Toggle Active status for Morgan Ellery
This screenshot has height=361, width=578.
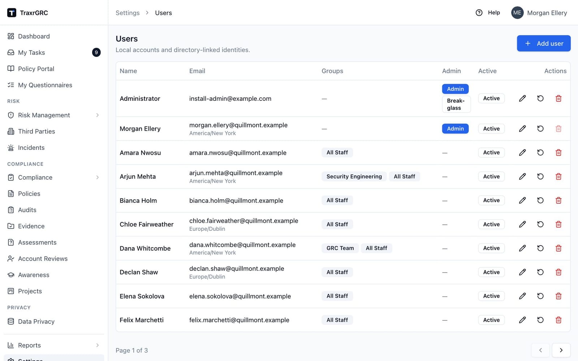(x=491, y=129)
